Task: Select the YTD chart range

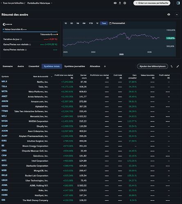Action: (x=91, y=23)
